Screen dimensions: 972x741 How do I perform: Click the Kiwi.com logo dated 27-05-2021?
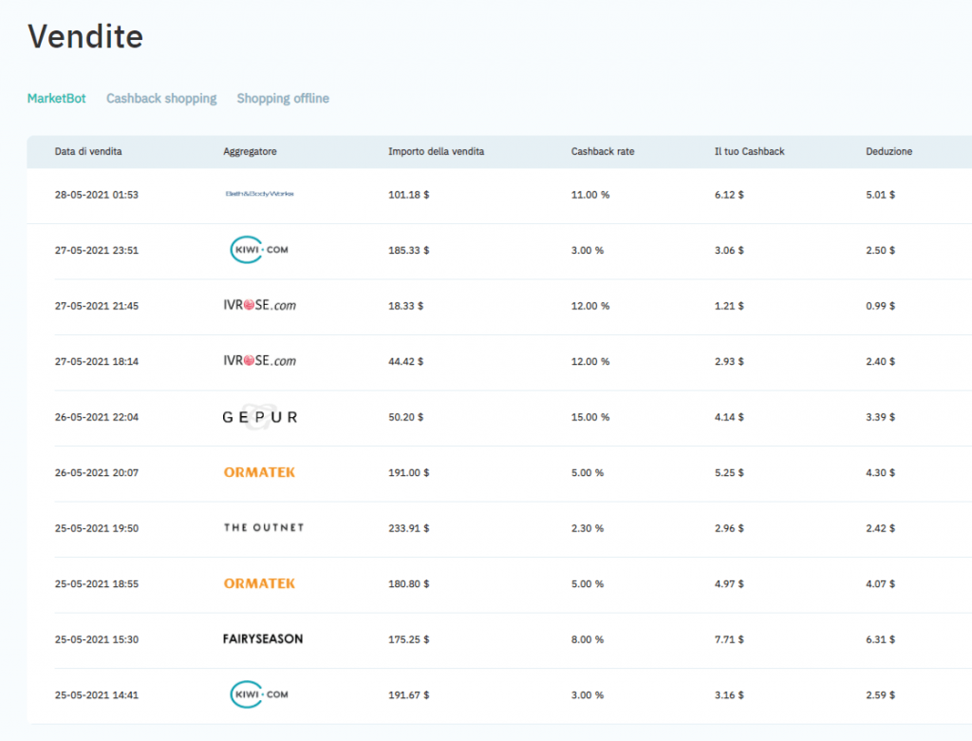[x=259, y=250]
